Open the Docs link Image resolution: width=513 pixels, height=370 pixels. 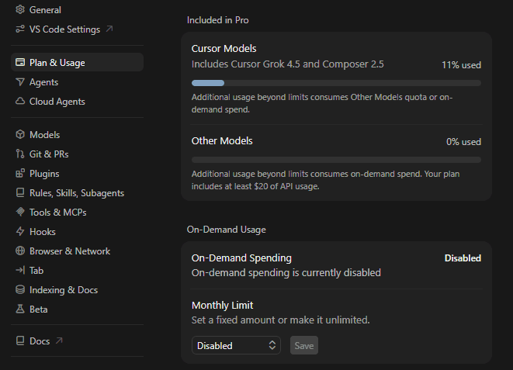tap(77, 341)
